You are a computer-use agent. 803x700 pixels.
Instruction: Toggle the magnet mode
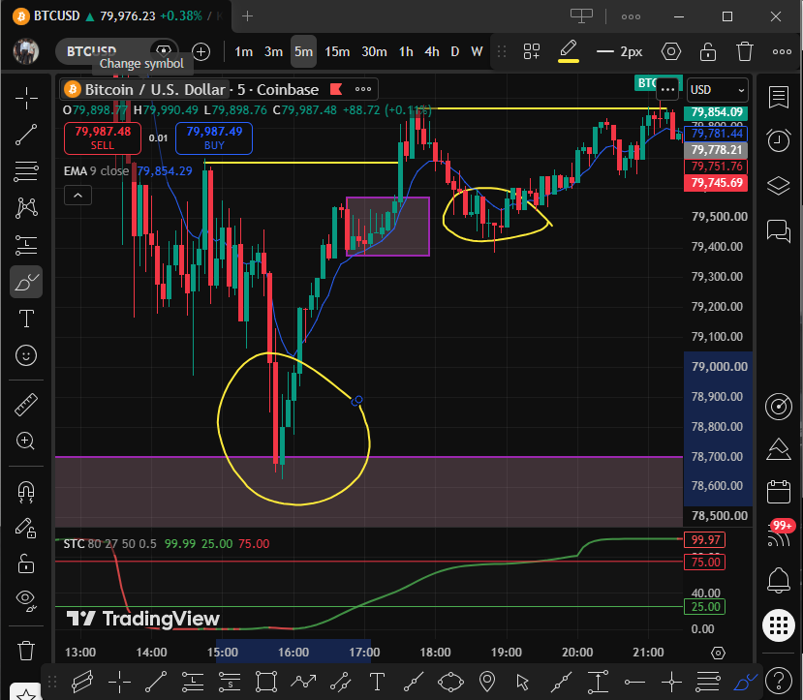(26, 492)
